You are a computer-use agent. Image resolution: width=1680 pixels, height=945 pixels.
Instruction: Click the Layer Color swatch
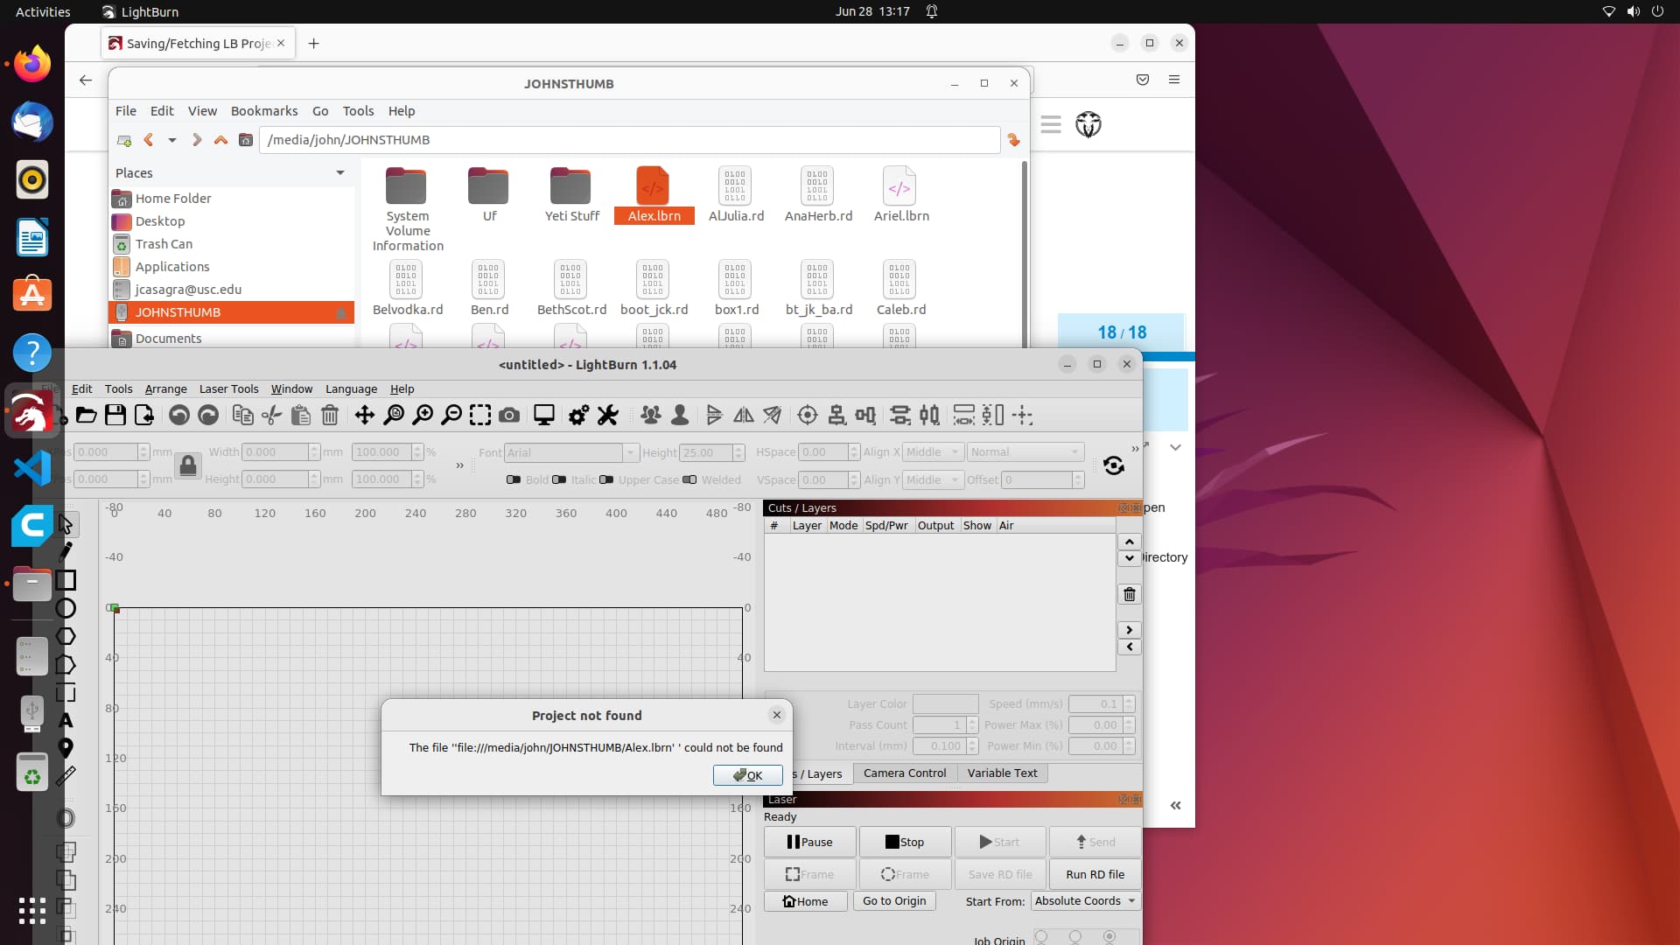pyautogui.click(x=946, y=704)
